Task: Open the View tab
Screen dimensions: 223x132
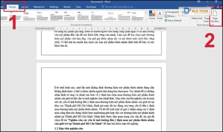Action: [78, 7]
